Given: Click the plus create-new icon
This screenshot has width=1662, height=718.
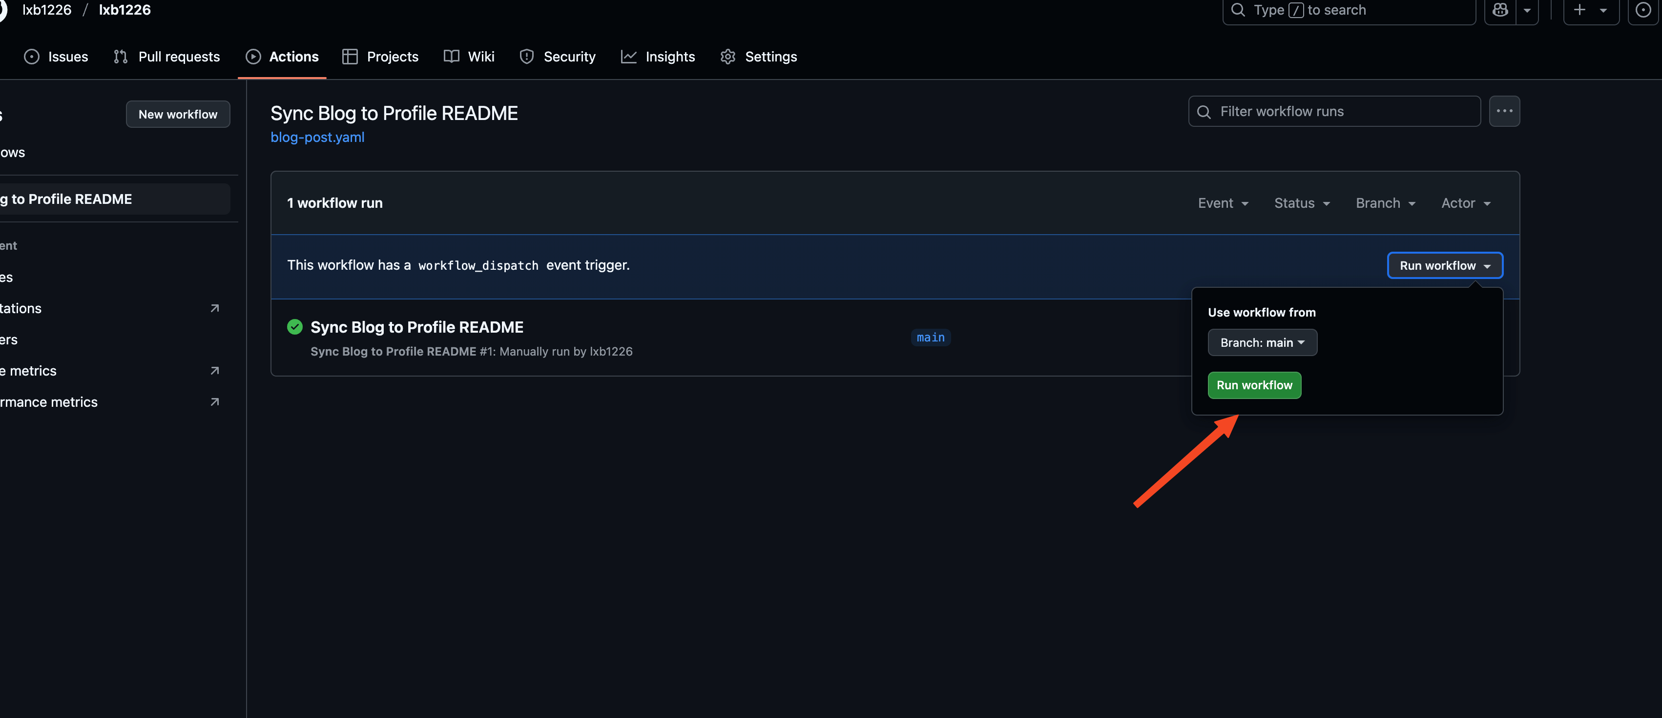Looking at the screenshot, I should (x=1579, y=10).
